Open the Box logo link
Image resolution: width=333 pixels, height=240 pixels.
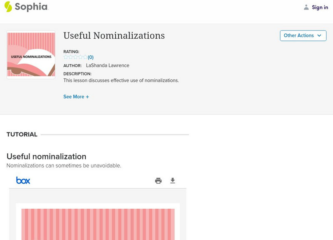[x=24, y=180]
